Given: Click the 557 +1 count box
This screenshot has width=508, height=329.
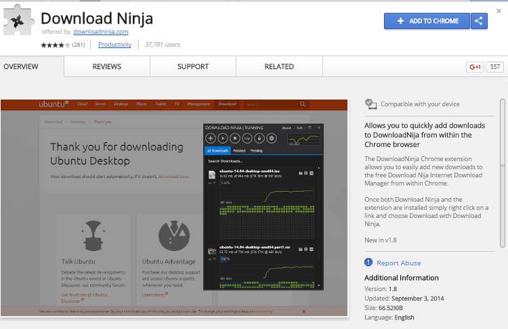Looking at the screenshot, I should pos(495,67).
